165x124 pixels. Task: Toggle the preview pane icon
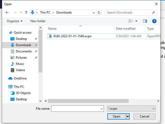145,21
